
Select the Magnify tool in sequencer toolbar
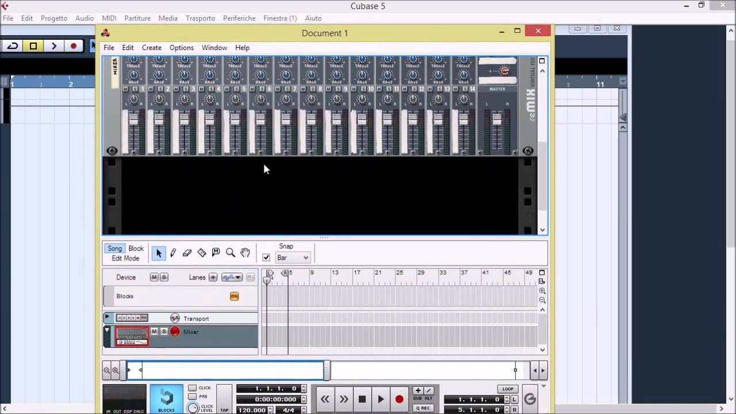click(231, 253)
